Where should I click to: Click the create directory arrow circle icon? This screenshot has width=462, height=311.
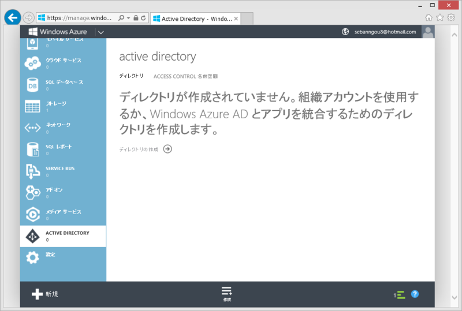pyautogui.click(x=167, y=149)
